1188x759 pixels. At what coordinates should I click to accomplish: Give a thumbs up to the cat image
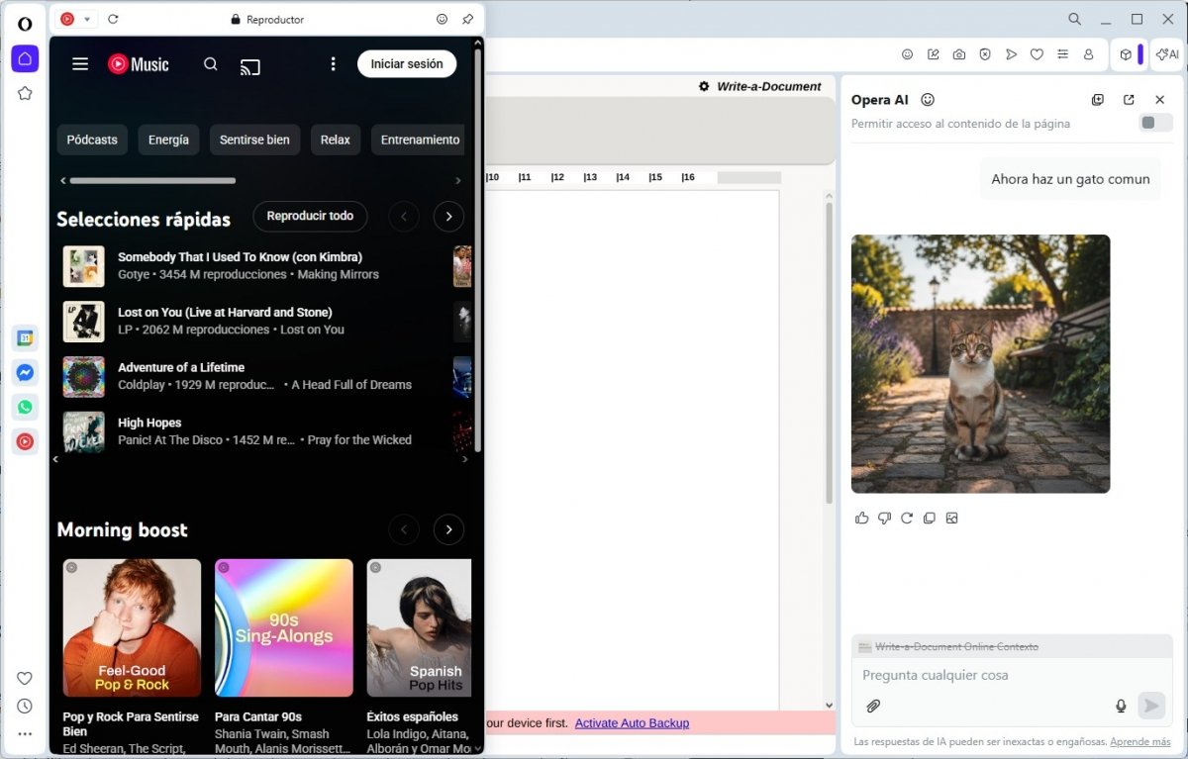861,518
